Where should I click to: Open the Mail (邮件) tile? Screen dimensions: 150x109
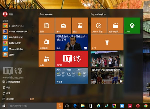(63, 25)
